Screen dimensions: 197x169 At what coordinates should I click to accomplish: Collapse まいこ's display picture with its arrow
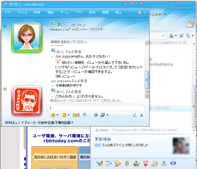(x=5, y=25)
